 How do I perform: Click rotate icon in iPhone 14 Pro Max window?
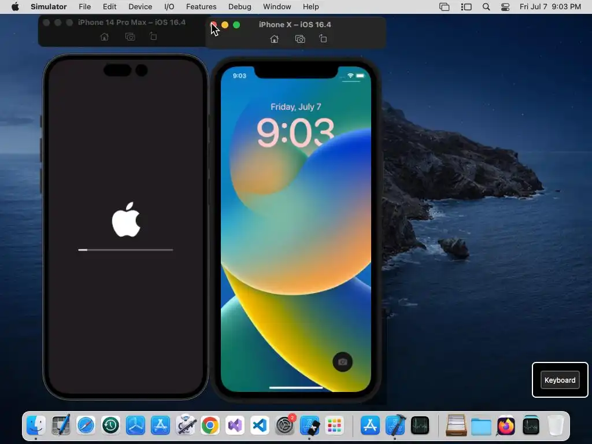[x=153, y=36]
